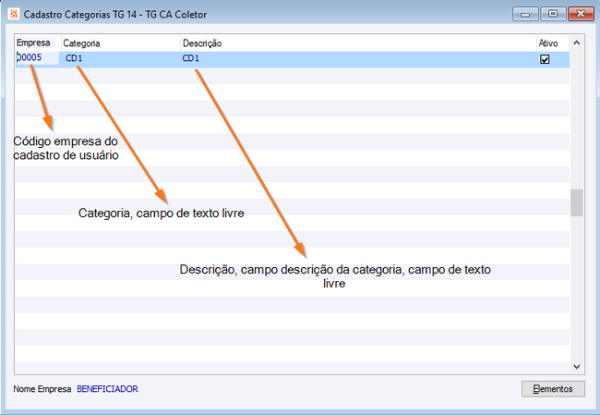
Task: Minimize the Cadastro Categorias window
Action: point(525,14)
